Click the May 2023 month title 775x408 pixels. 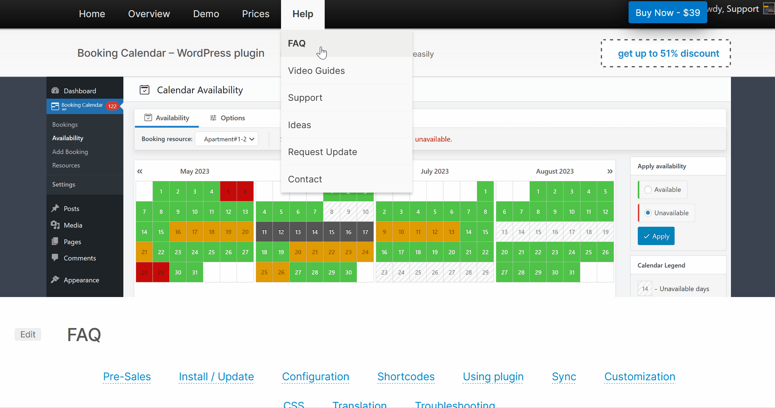point(195,171)
